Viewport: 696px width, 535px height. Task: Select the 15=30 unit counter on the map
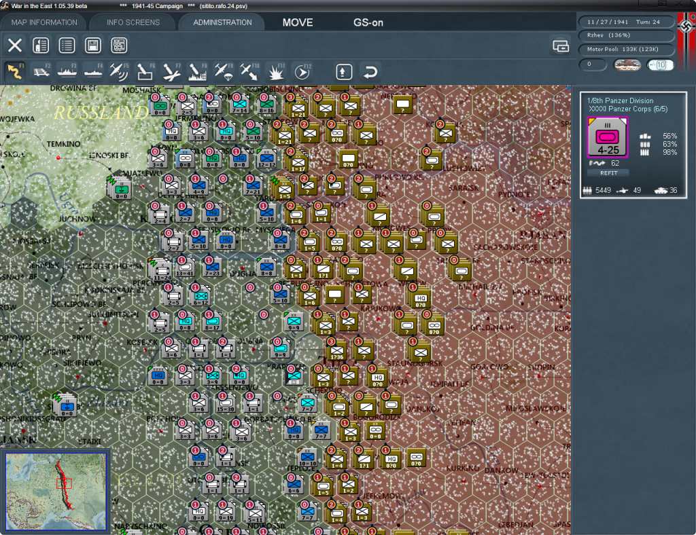226,403
